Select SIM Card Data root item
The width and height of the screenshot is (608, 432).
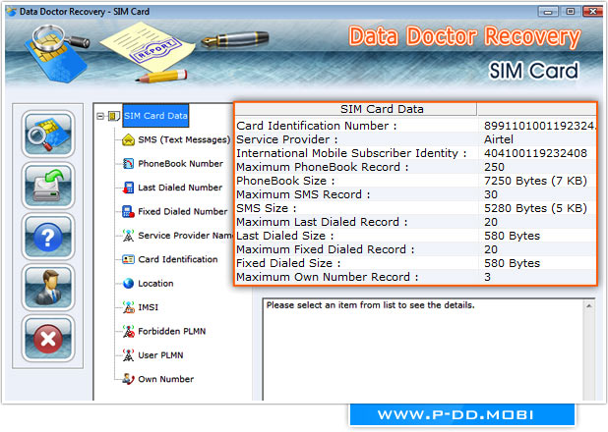(156, 116)
